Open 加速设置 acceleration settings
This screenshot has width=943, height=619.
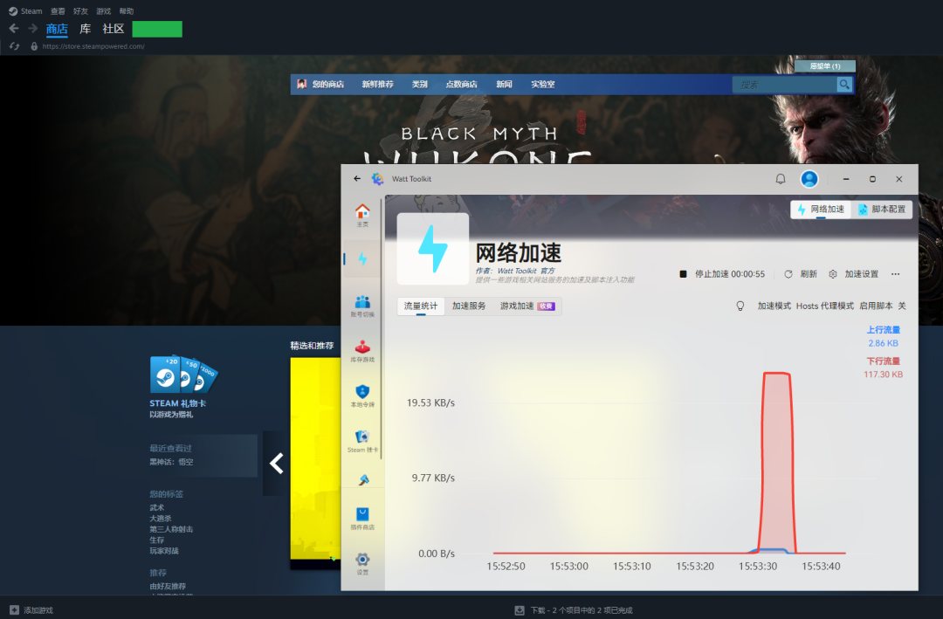point(853,274)
